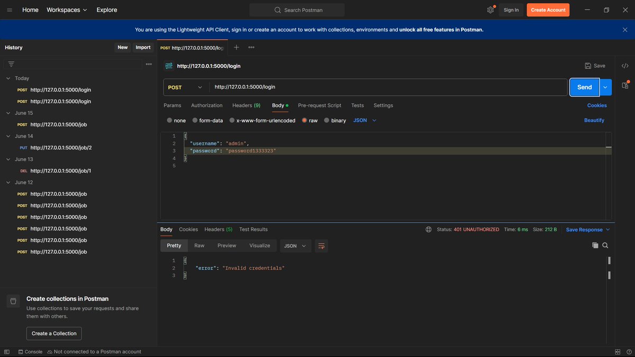Open the hamburger menu icon
The height and width of the screenshot is (357, 635).
click(x=10, y=10)
